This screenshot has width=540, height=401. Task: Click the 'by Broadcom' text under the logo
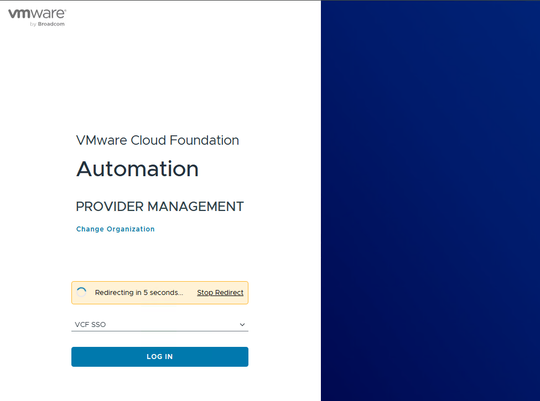tap(48, 24)
